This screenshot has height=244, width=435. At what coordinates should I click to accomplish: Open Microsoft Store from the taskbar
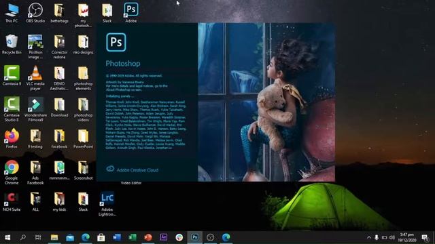click(101, 237)
